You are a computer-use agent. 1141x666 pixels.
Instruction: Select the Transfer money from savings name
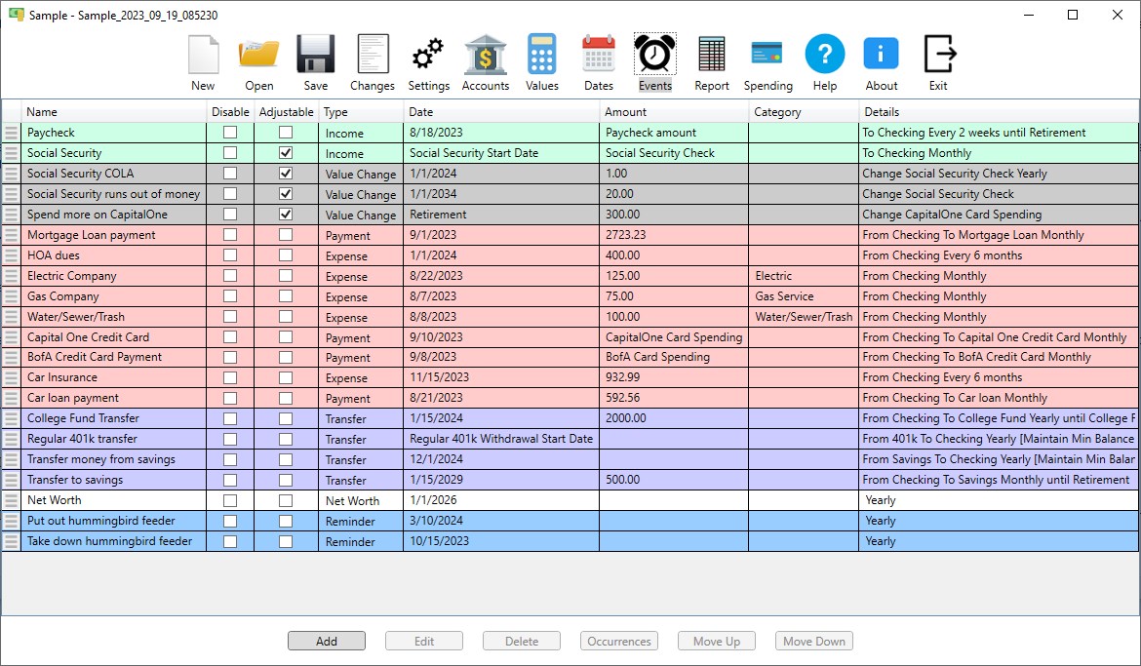tap(113, 459)
